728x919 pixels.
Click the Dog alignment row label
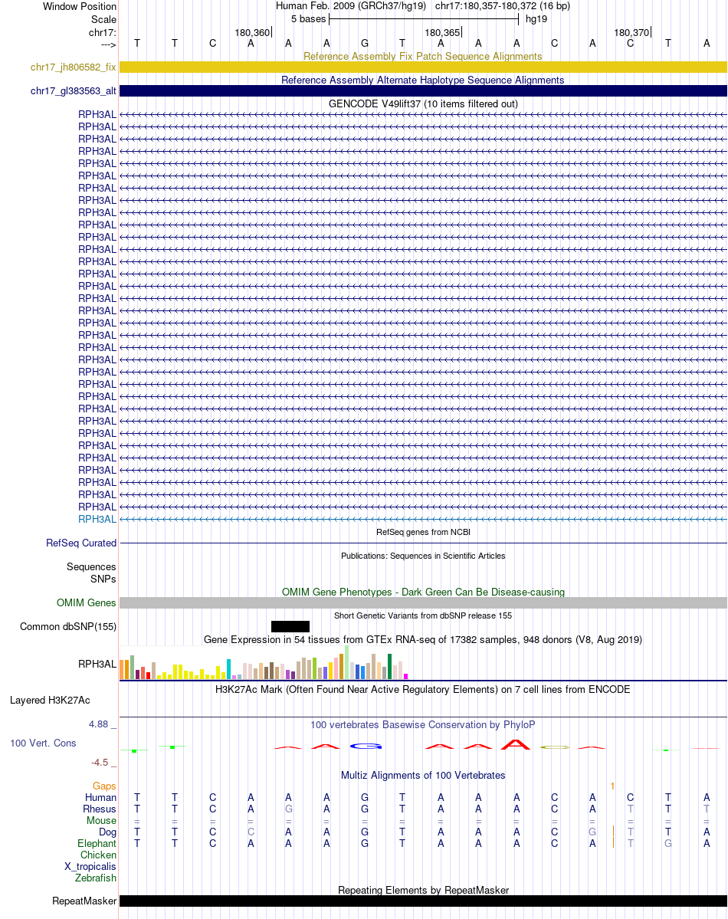[107, 832]
